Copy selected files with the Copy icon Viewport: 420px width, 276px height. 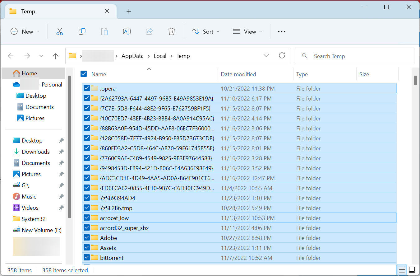82,31
